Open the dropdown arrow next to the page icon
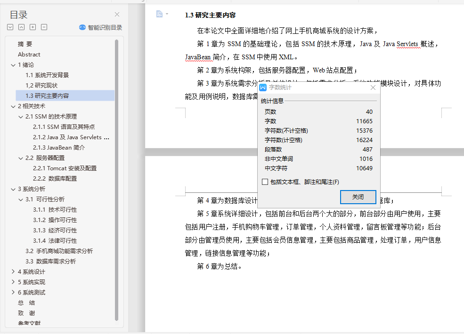This screenshot has height=334, width=464. [x=167, y=14]
